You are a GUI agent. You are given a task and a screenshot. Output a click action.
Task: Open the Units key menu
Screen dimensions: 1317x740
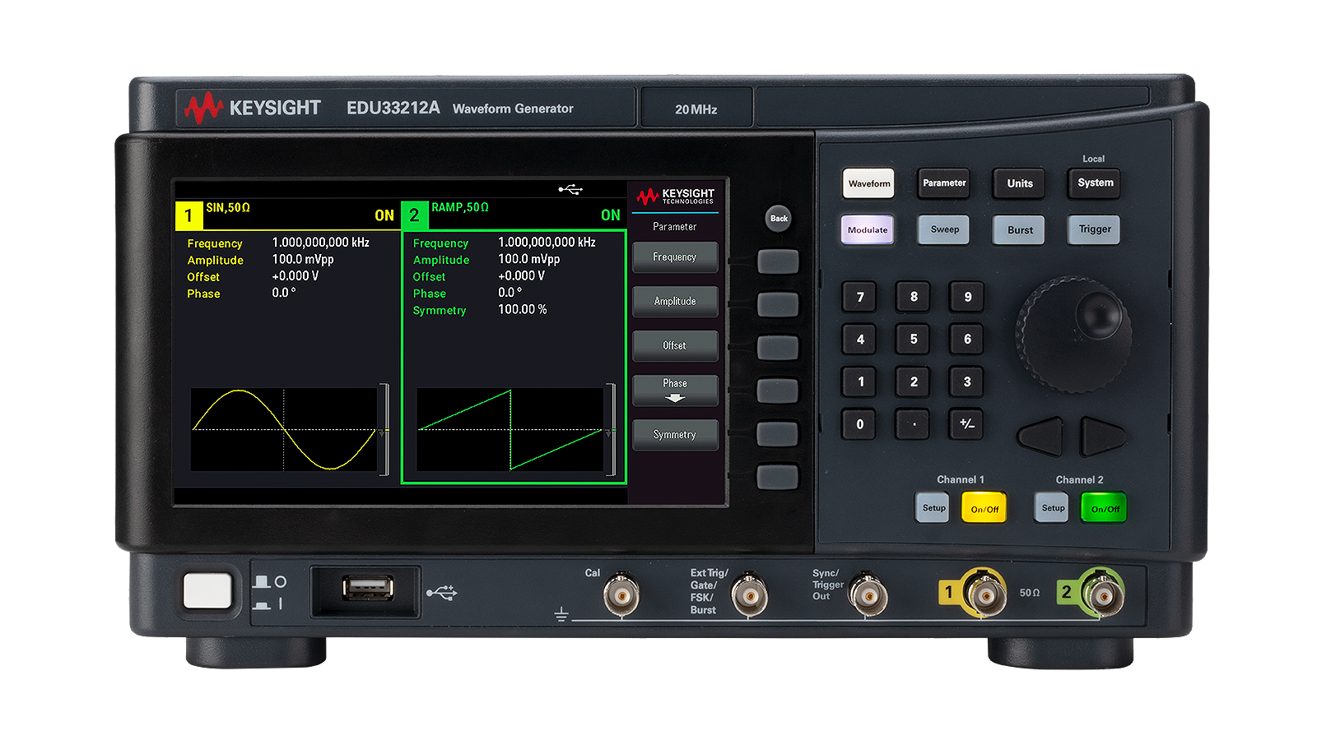point(1020,183)
